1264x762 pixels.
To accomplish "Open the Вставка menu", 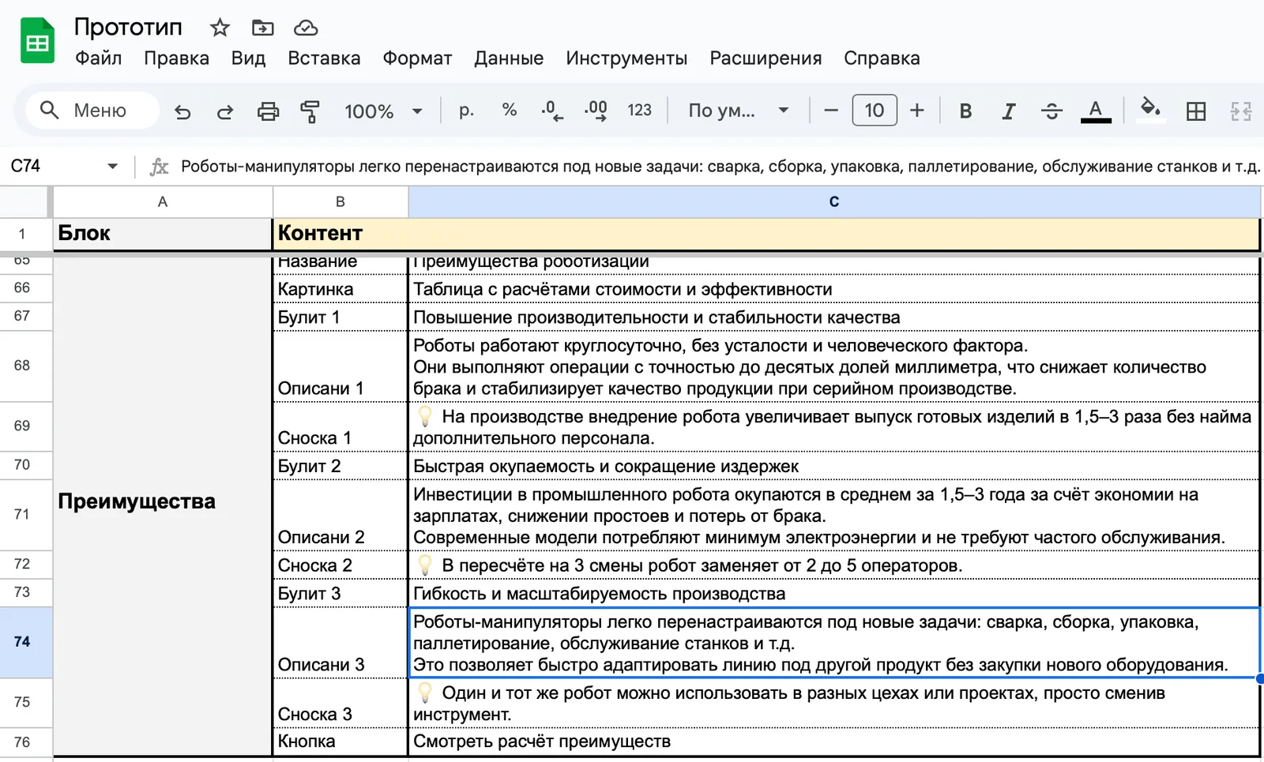I will (324, 58).
